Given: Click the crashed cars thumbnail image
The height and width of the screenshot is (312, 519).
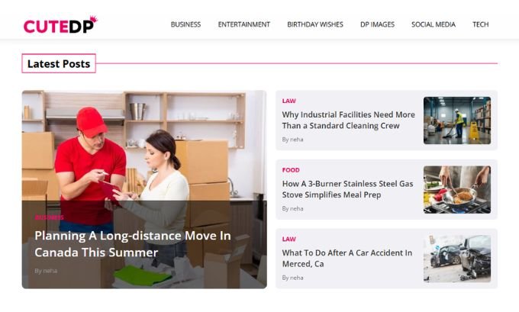Looking at the screenshot, I should (x=457, y=259).
